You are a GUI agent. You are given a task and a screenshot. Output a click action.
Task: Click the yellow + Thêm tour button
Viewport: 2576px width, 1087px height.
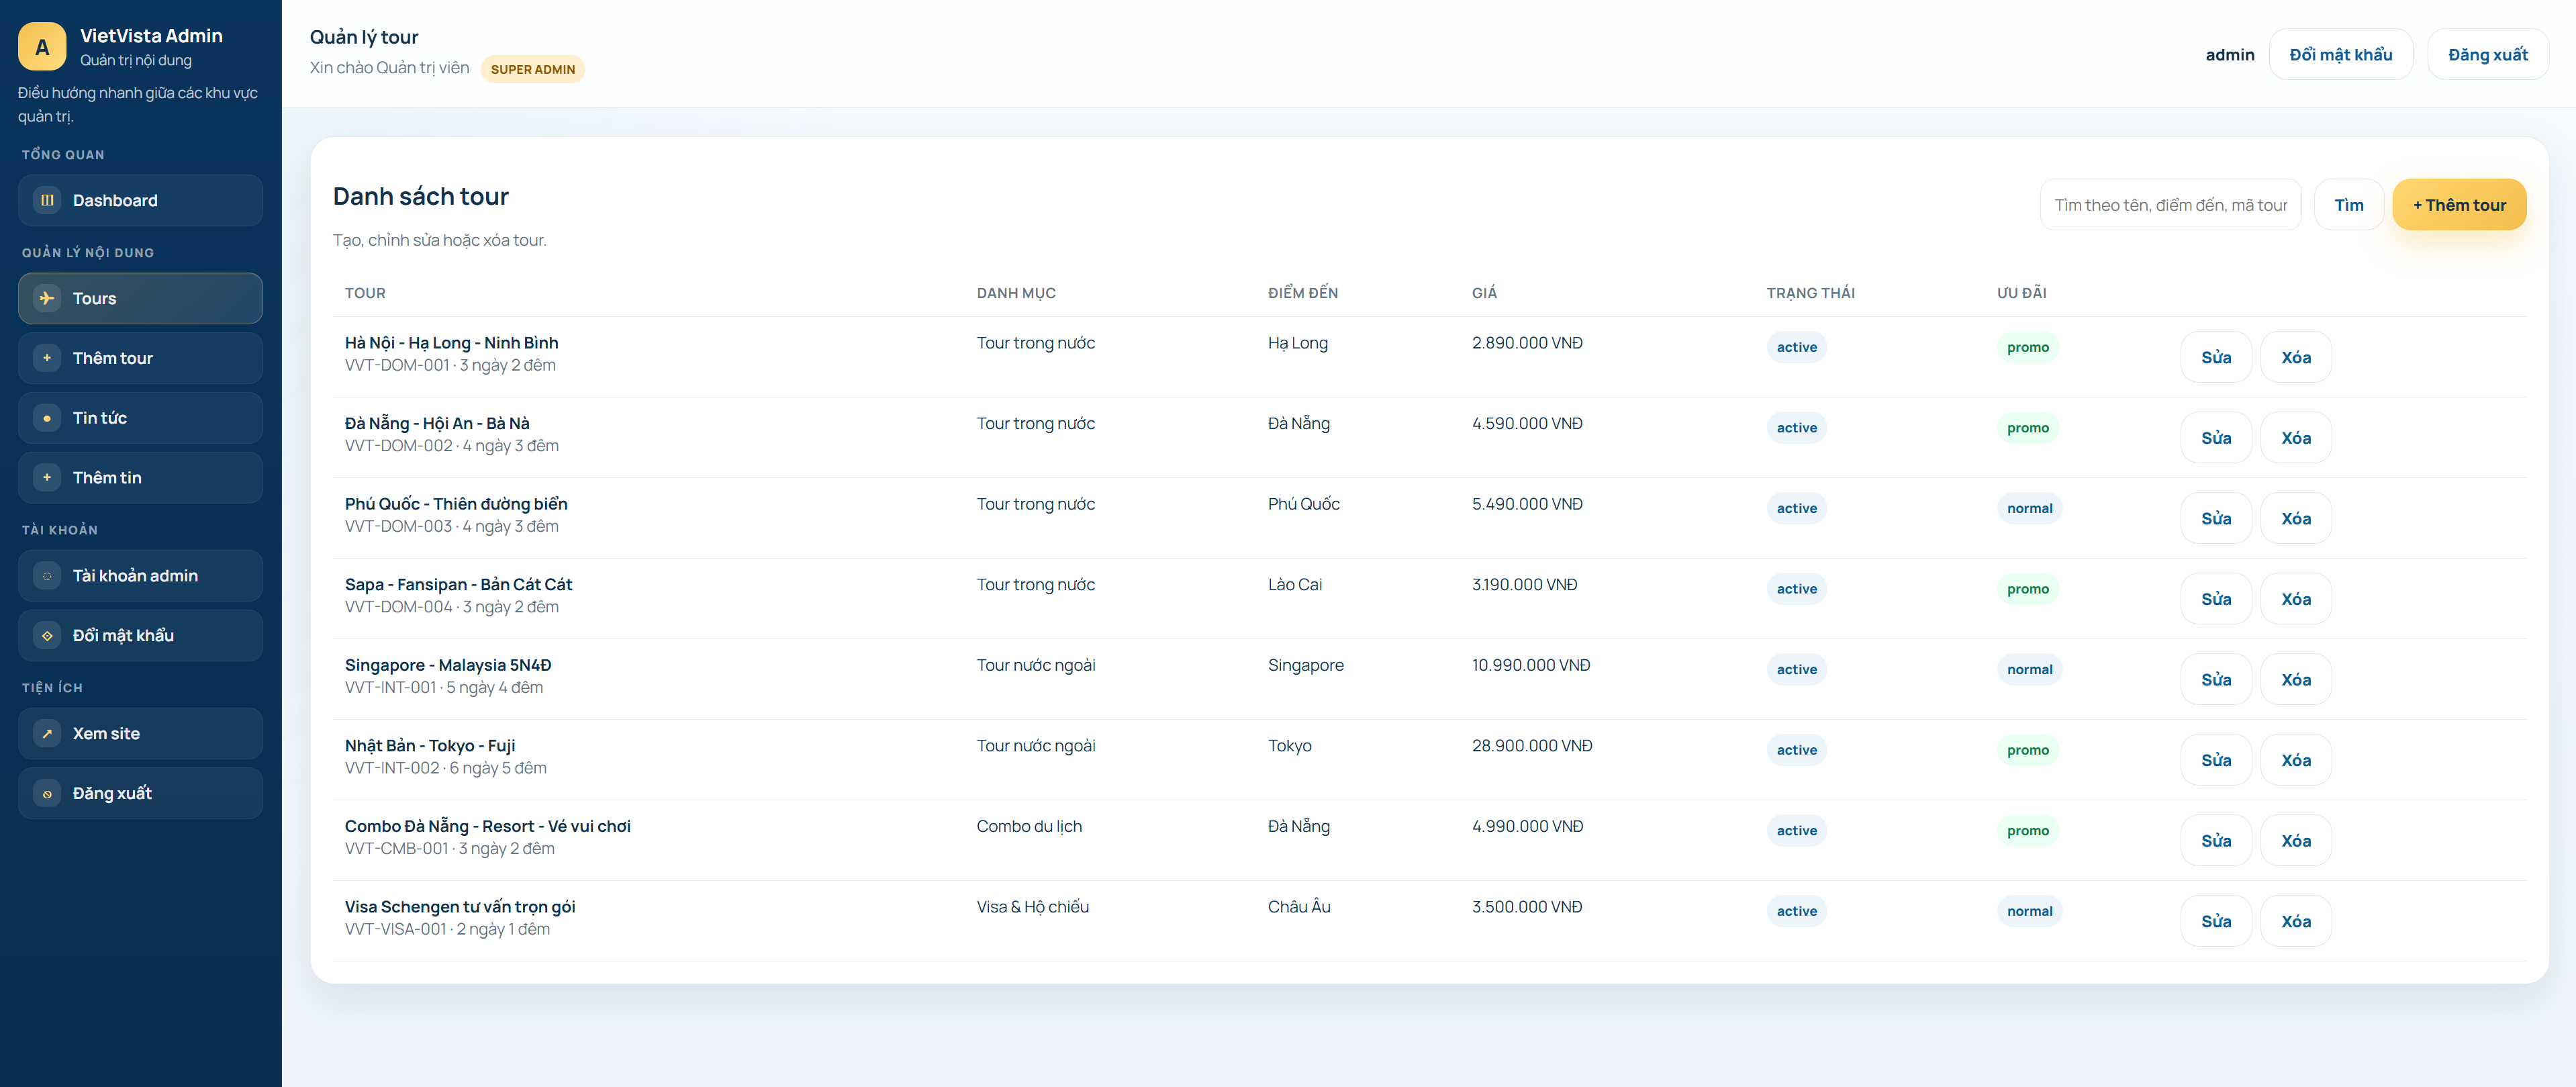[2459, 205]
